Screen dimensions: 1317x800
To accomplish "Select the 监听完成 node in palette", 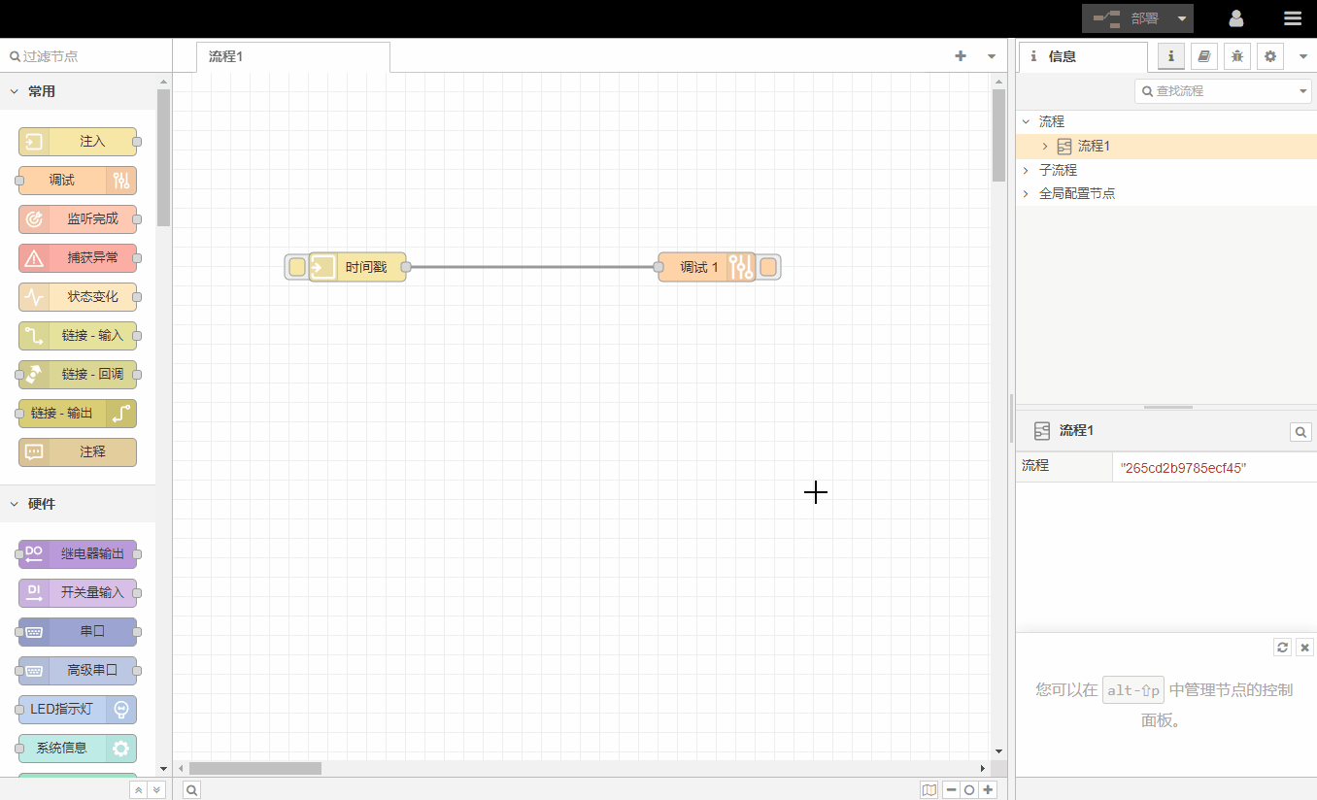I will tap(78, 219).
